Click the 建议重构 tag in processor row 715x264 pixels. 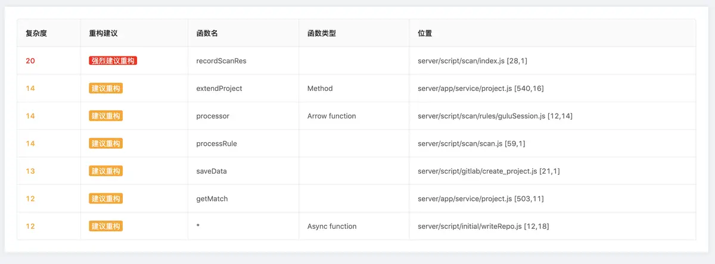coord(105,116)
